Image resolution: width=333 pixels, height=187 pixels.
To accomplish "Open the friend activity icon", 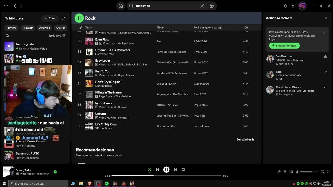I will click(x=293, y=6).
